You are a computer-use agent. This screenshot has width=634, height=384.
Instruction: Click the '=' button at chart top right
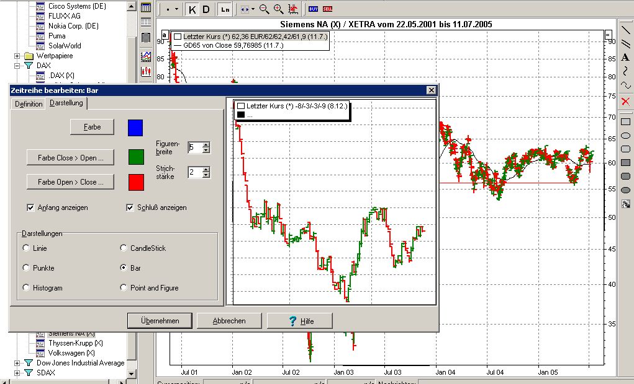(x=608, y=35)
